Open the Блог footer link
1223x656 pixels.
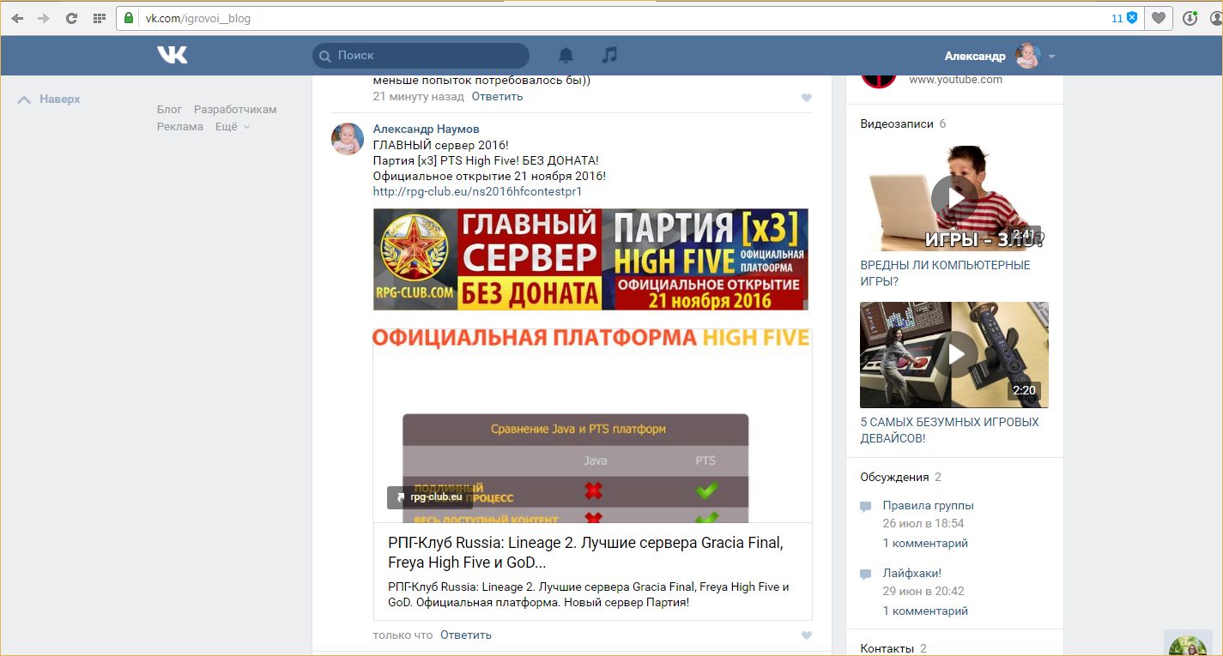click(169, 110)
